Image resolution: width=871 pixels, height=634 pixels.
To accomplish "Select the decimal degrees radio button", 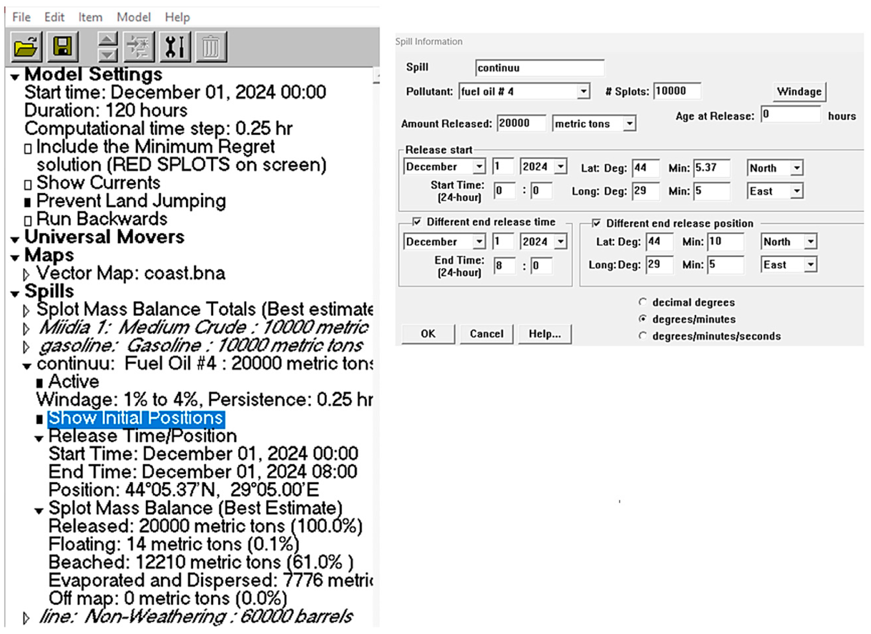I will [x=642, y=302].
